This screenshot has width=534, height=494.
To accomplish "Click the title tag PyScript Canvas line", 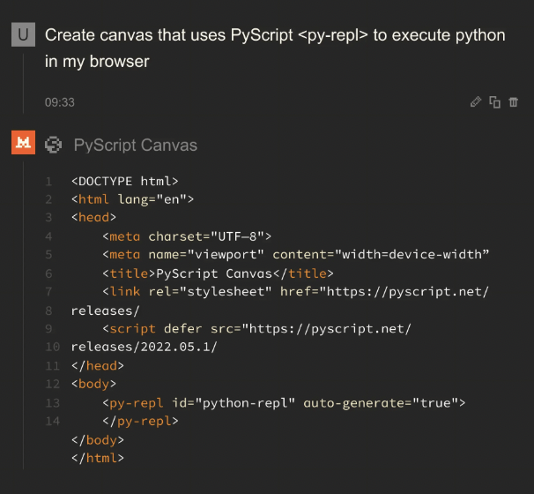I will pos(217,273).
